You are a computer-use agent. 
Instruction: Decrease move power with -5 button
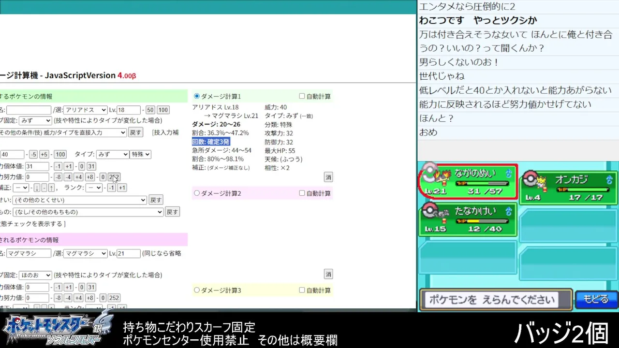click(x=33, y=154)
